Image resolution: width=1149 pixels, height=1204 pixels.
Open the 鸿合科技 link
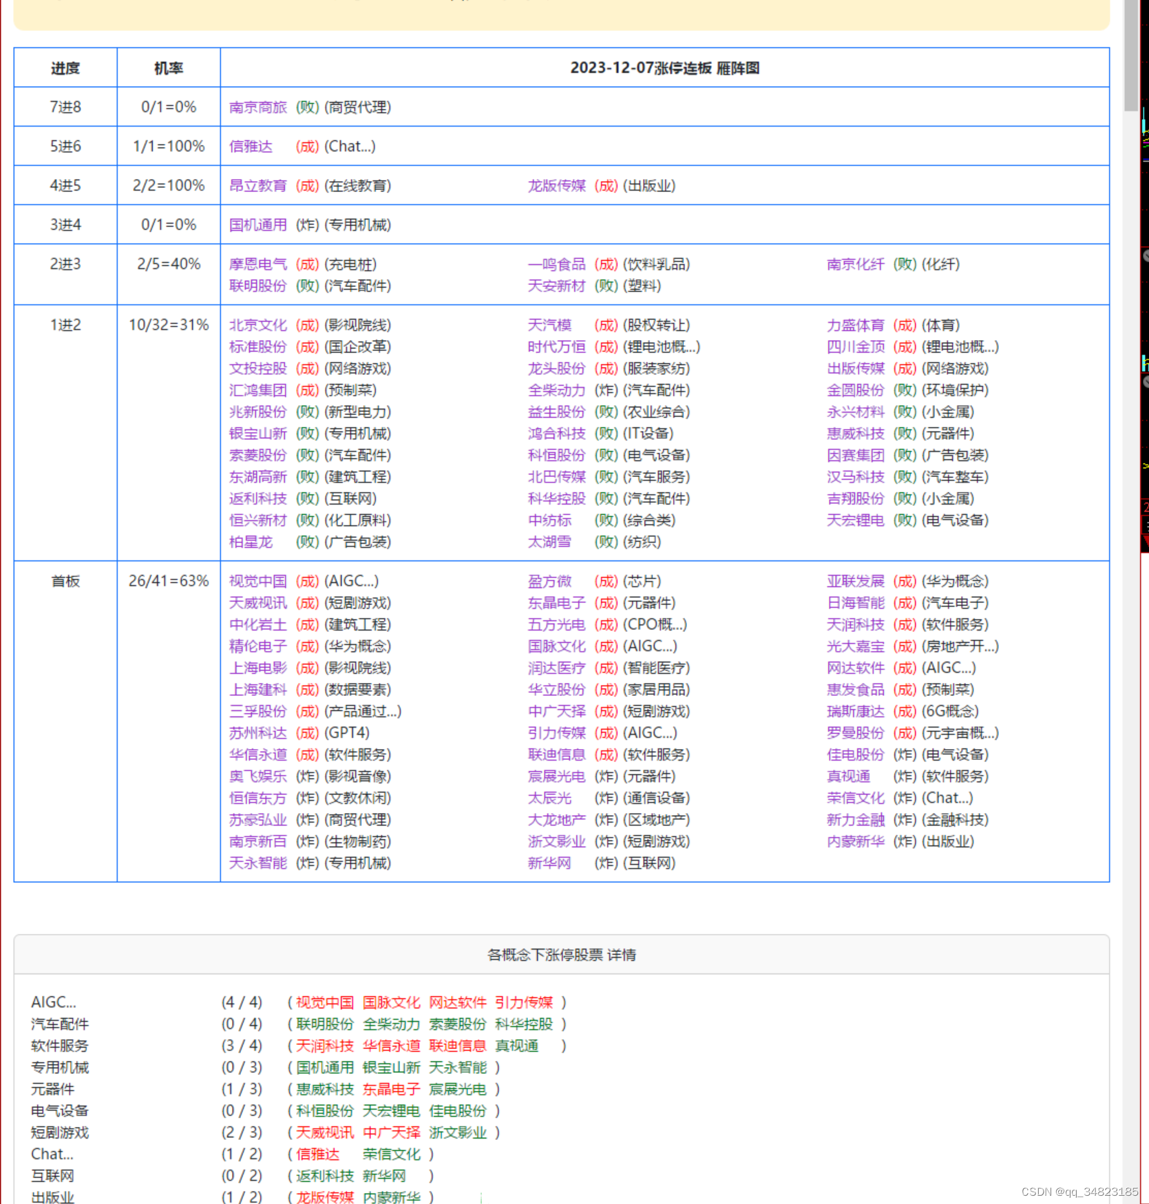click(x=556, y=434)
